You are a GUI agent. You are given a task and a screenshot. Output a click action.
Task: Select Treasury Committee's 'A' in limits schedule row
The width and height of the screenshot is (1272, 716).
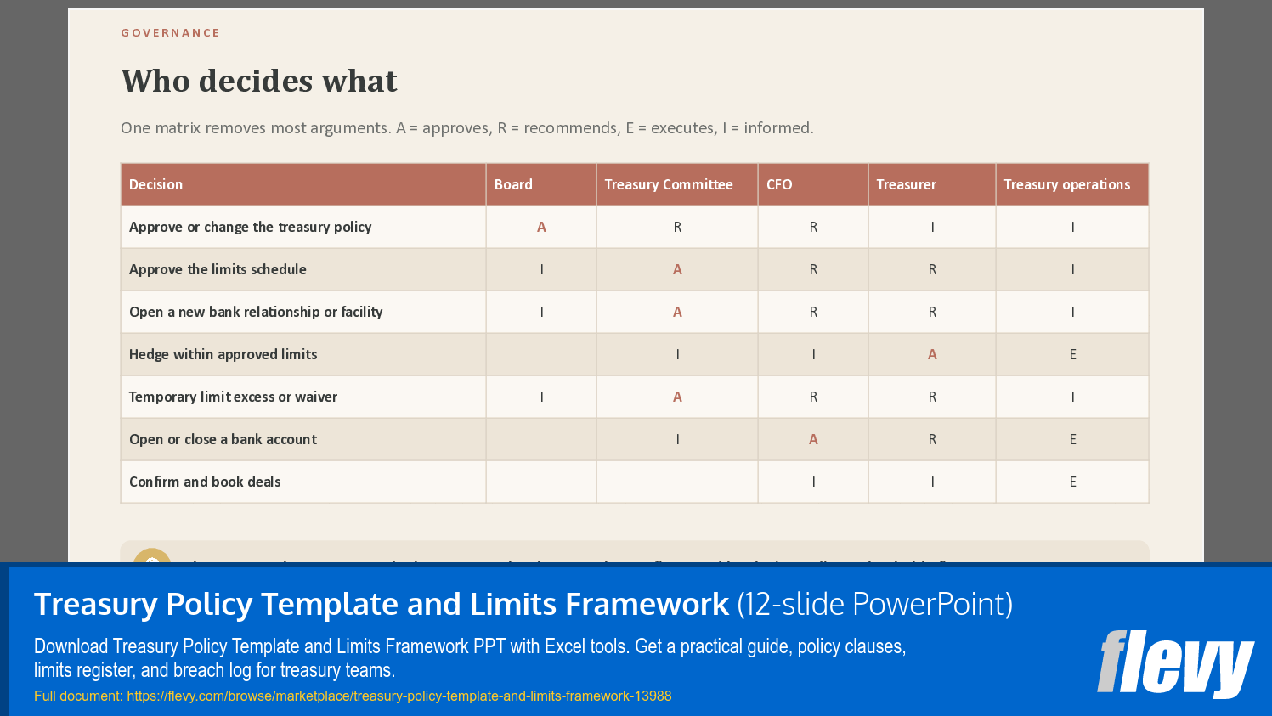click(677, 269)
